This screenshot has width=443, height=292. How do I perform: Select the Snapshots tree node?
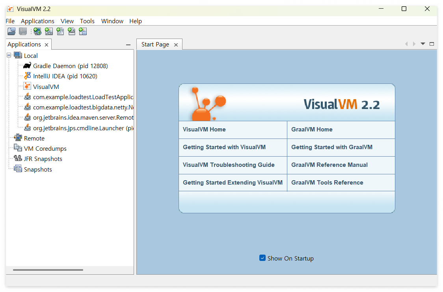point(38,169)
